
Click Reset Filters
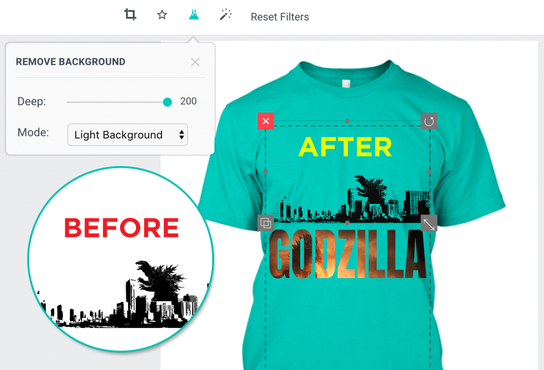click(x=279, y=16)
